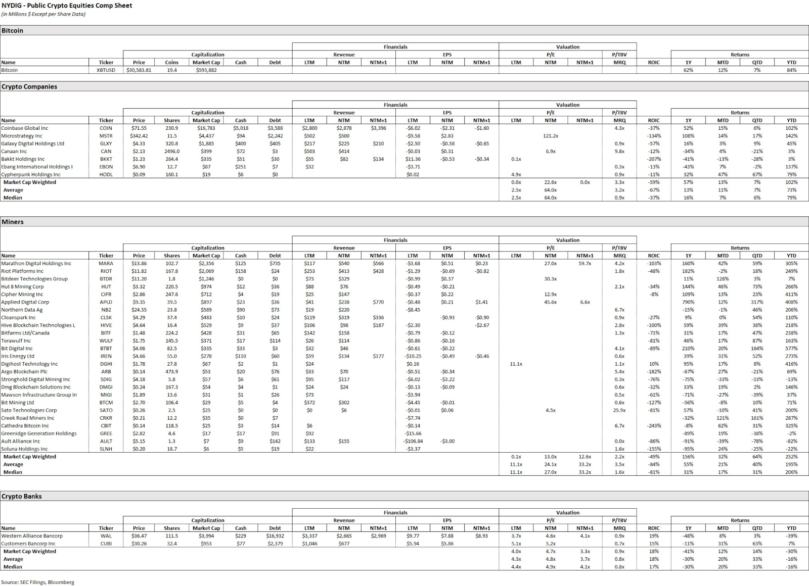Select Canaan shares value 2496.0
The image size is (809, 586).
click(x=172, y=152)
